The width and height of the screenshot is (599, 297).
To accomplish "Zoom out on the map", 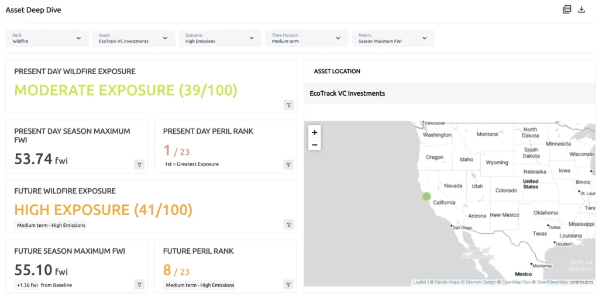I will pos(315,144).
